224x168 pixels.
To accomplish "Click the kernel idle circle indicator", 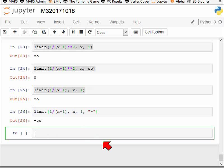I will (x=220, y=22).
